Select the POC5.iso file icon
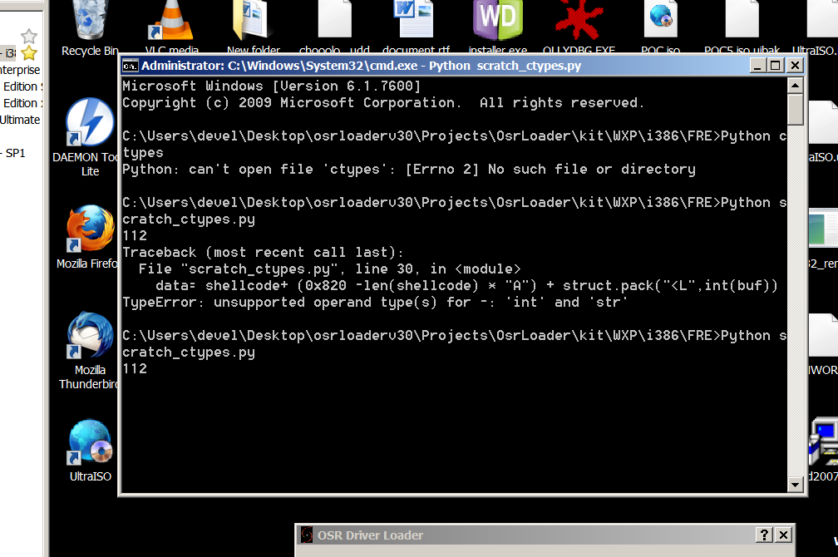The height and width of the screenshot is (557, 838). pos(742,22)
